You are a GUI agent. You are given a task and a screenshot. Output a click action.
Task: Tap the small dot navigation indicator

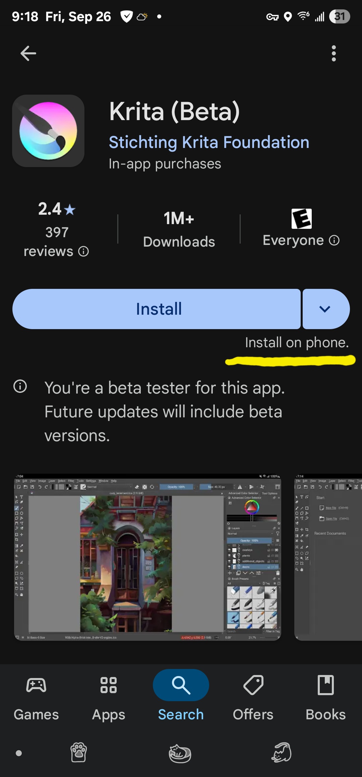pyautogui.click(x=19, y=753)
